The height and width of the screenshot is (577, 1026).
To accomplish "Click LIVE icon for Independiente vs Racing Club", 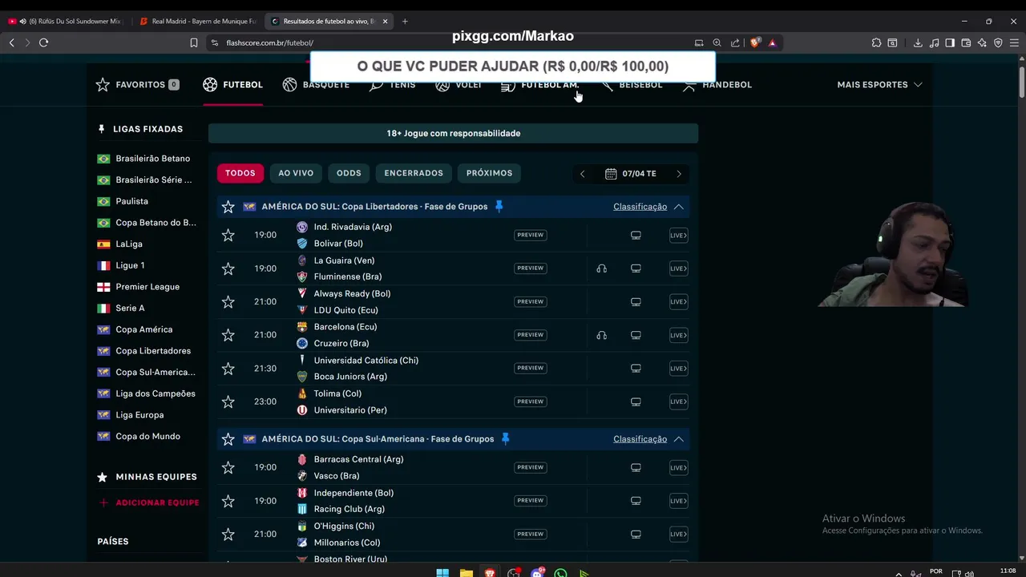I will point(678,501).
